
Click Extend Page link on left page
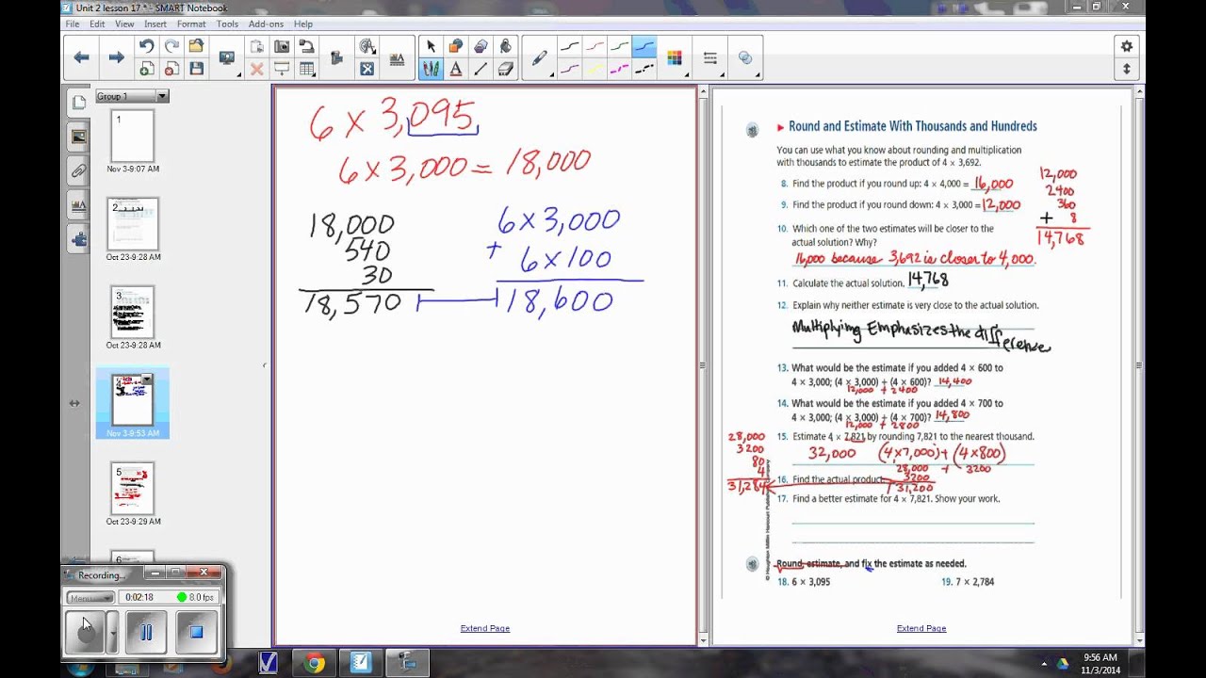click(485, 628)
